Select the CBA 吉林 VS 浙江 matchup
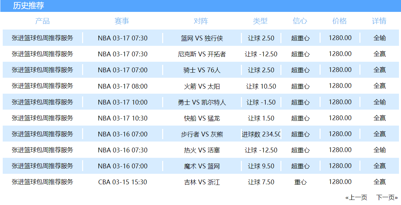401x205 pixels. 202,182
